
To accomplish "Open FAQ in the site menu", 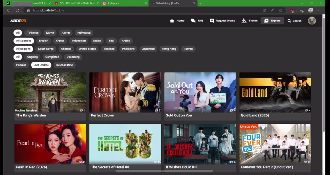I will click(x=197, y=21).
